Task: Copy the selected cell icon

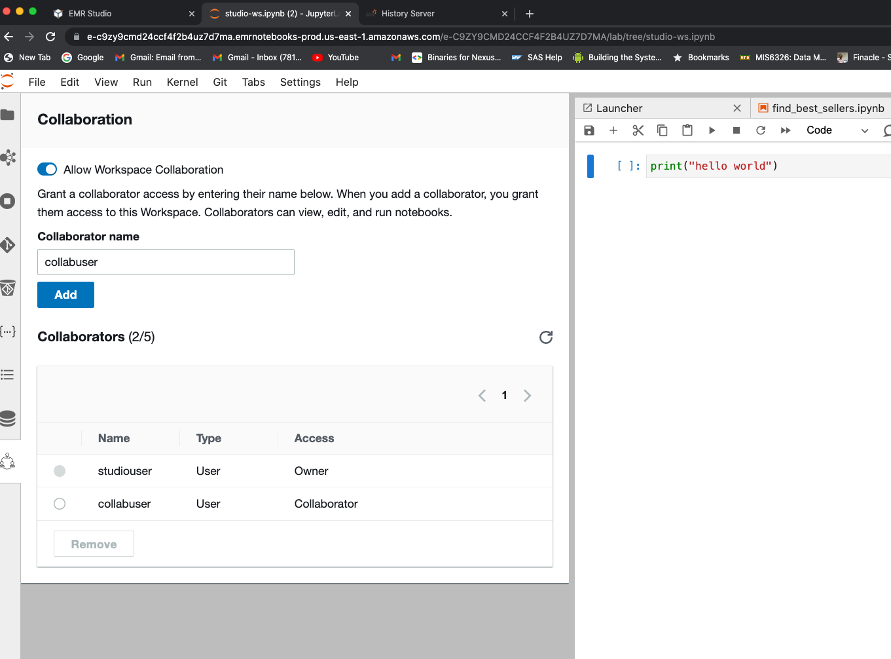Action: [663, 130]
